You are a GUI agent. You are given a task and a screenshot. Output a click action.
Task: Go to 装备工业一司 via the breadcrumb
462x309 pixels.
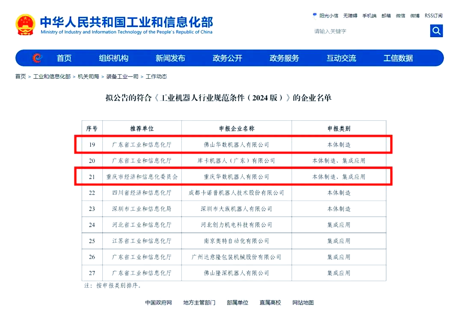point(123,76)
